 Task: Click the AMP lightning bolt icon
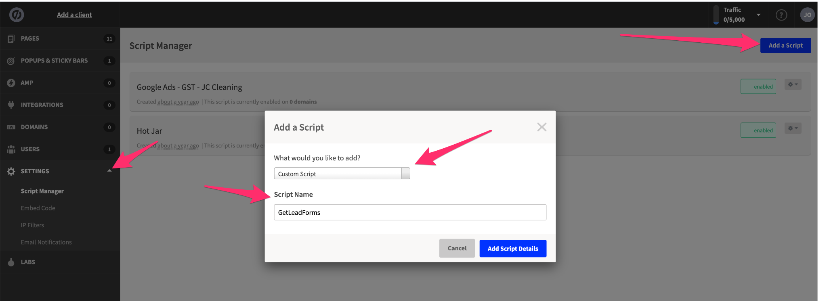click(x=11, y=83)
